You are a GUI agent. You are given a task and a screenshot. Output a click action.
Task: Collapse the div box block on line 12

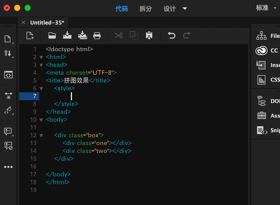[41, 136]
